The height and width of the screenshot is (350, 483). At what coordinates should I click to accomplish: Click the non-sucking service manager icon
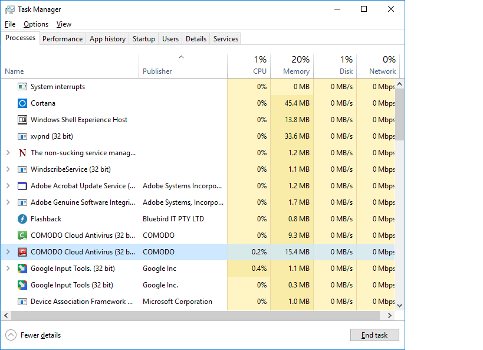[x=22, y=153]
